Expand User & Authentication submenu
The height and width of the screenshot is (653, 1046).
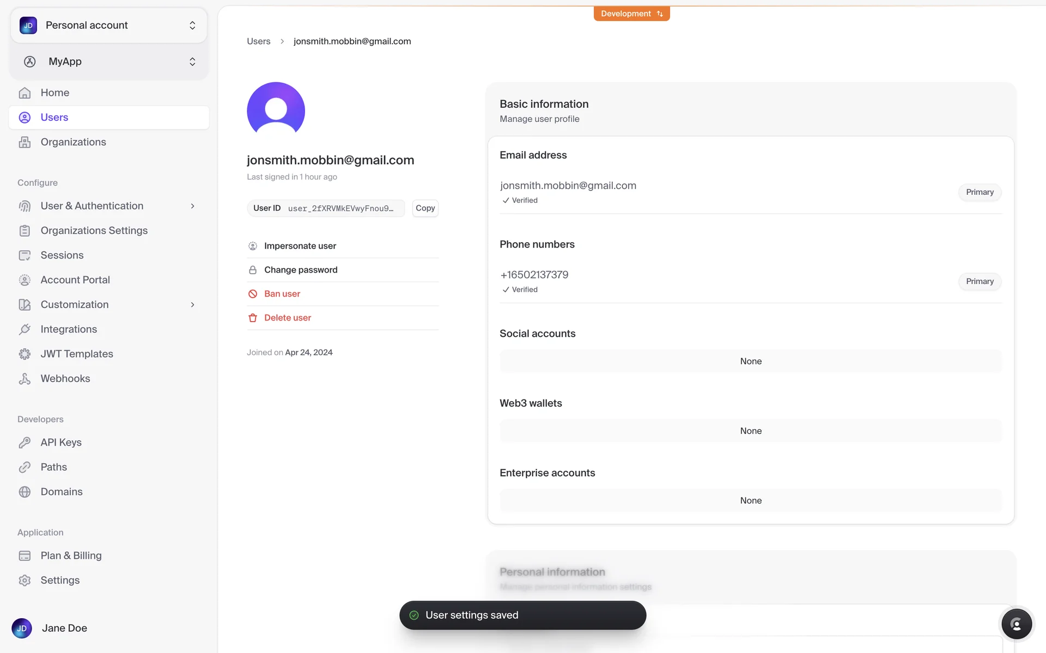(x=192, y=206)
